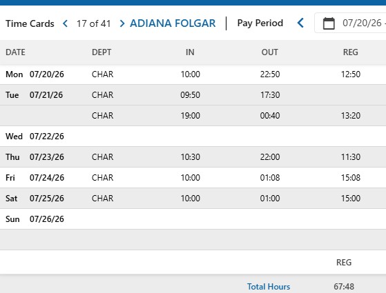Edit Monday's 10:00 clock-in time

[x=191, y=74]
